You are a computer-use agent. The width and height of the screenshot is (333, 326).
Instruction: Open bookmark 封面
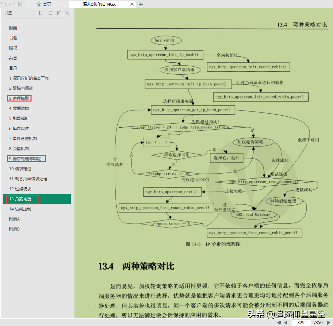click(13, 28)
